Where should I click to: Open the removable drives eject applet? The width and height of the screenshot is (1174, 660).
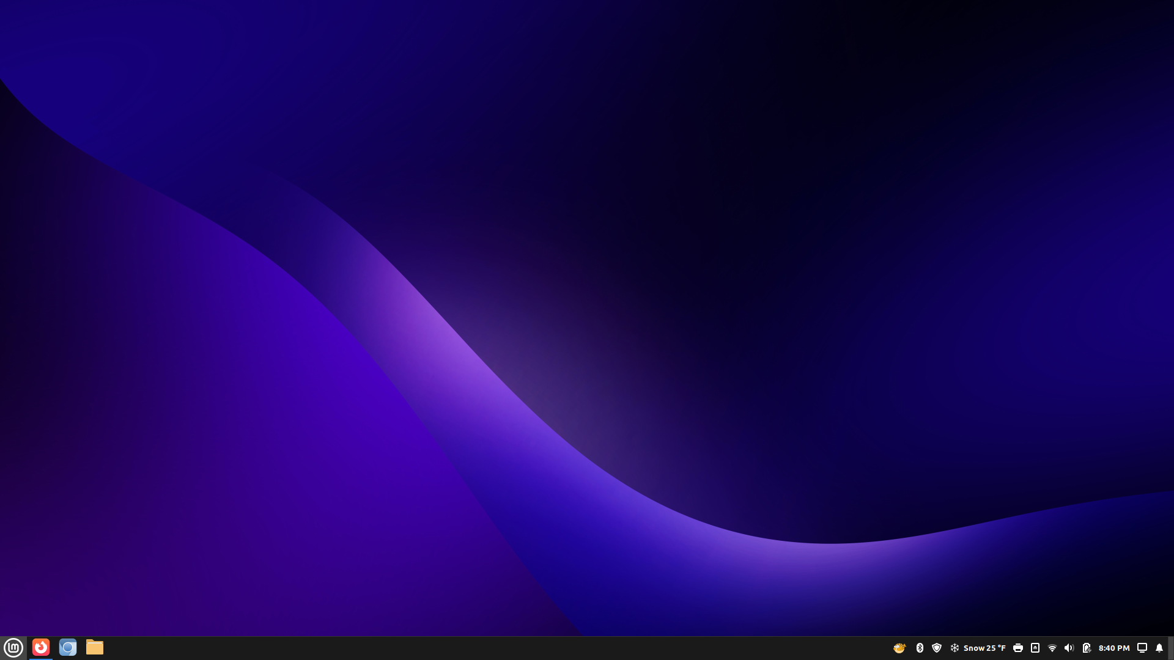click(1035, 648)
